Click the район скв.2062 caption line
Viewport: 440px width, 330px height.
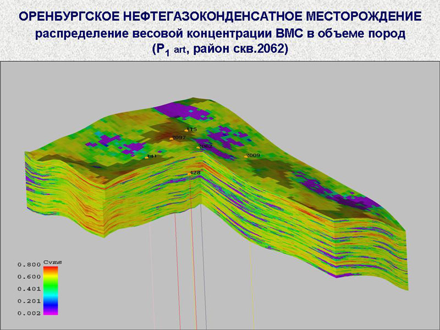coord(220,49)
